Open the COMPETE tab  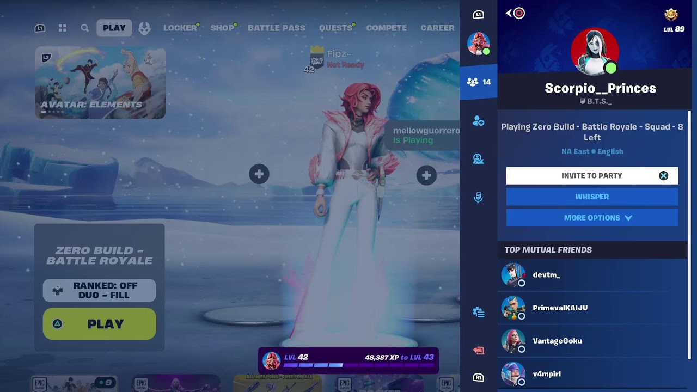(387, 28)
